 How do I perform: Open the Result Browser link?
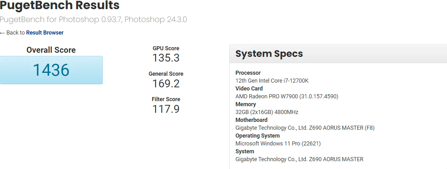pyautogui.click(x=45, y=33)
